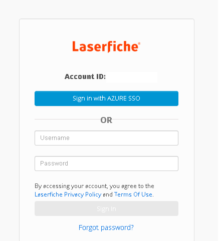The width and height of the screenshot is (219, 241).
Task: Click the OR divider text
Action: click(106, 120)
